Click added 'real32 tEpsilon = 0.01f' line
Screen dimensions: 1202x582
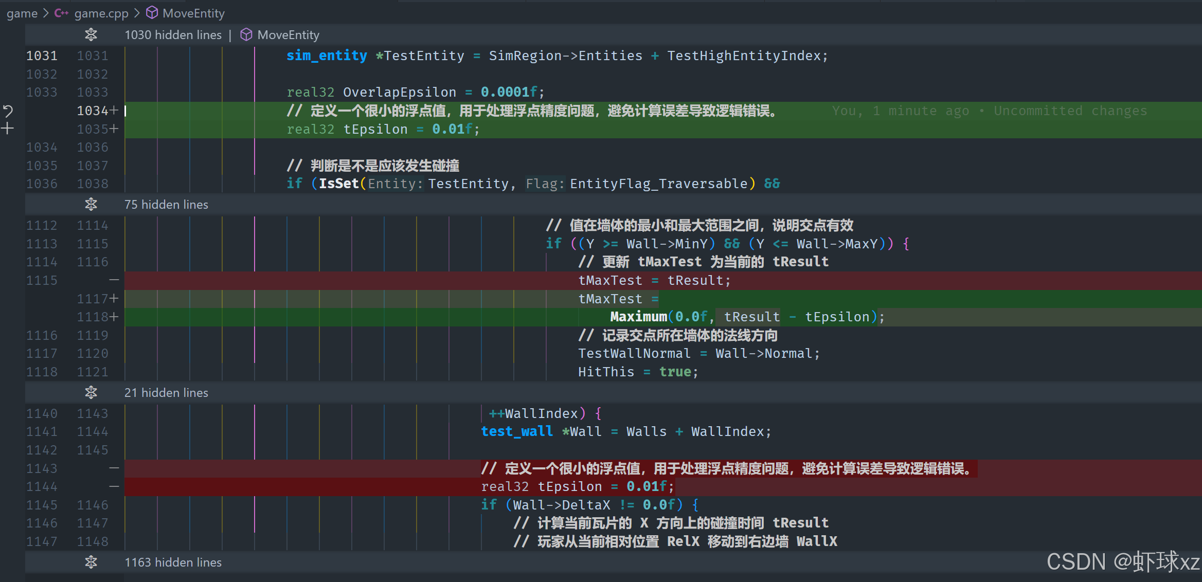click(383, 129)
